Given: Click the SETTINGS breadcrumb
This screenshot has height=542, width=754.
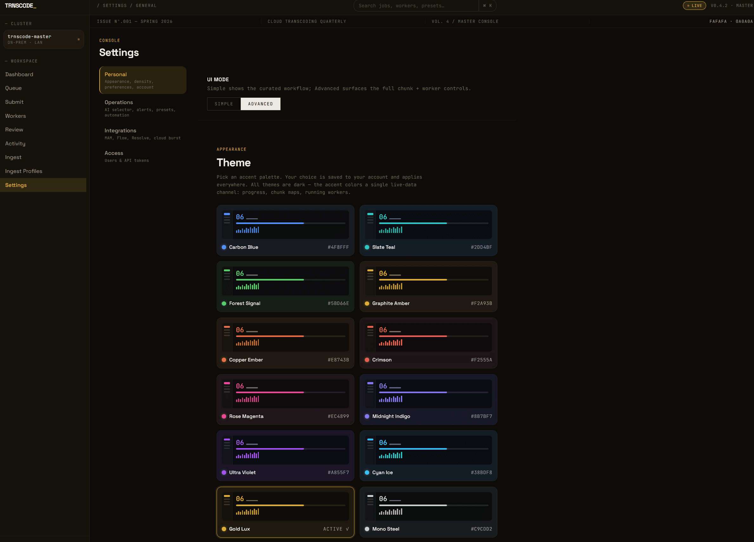Looking at the screenshot, I should pos(115,6).
